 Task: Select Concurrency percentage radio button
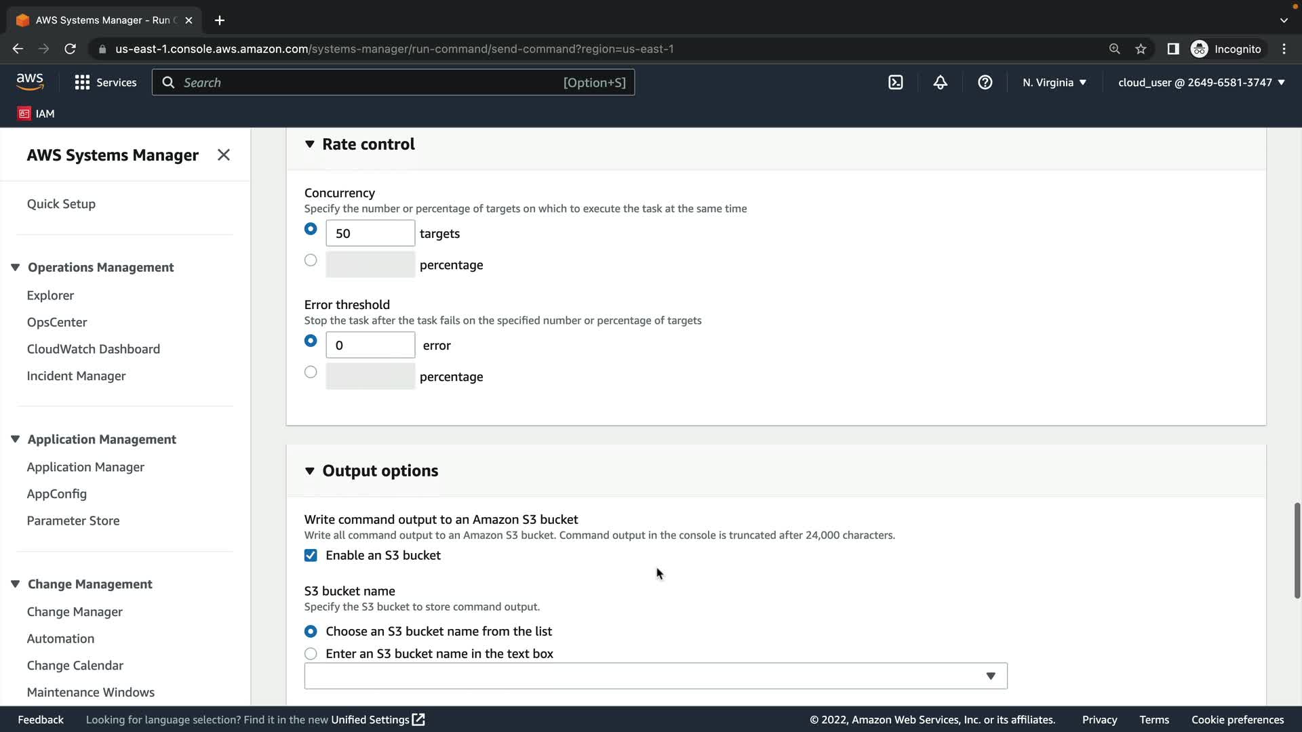pyautogui.click(x=311, y=260)
